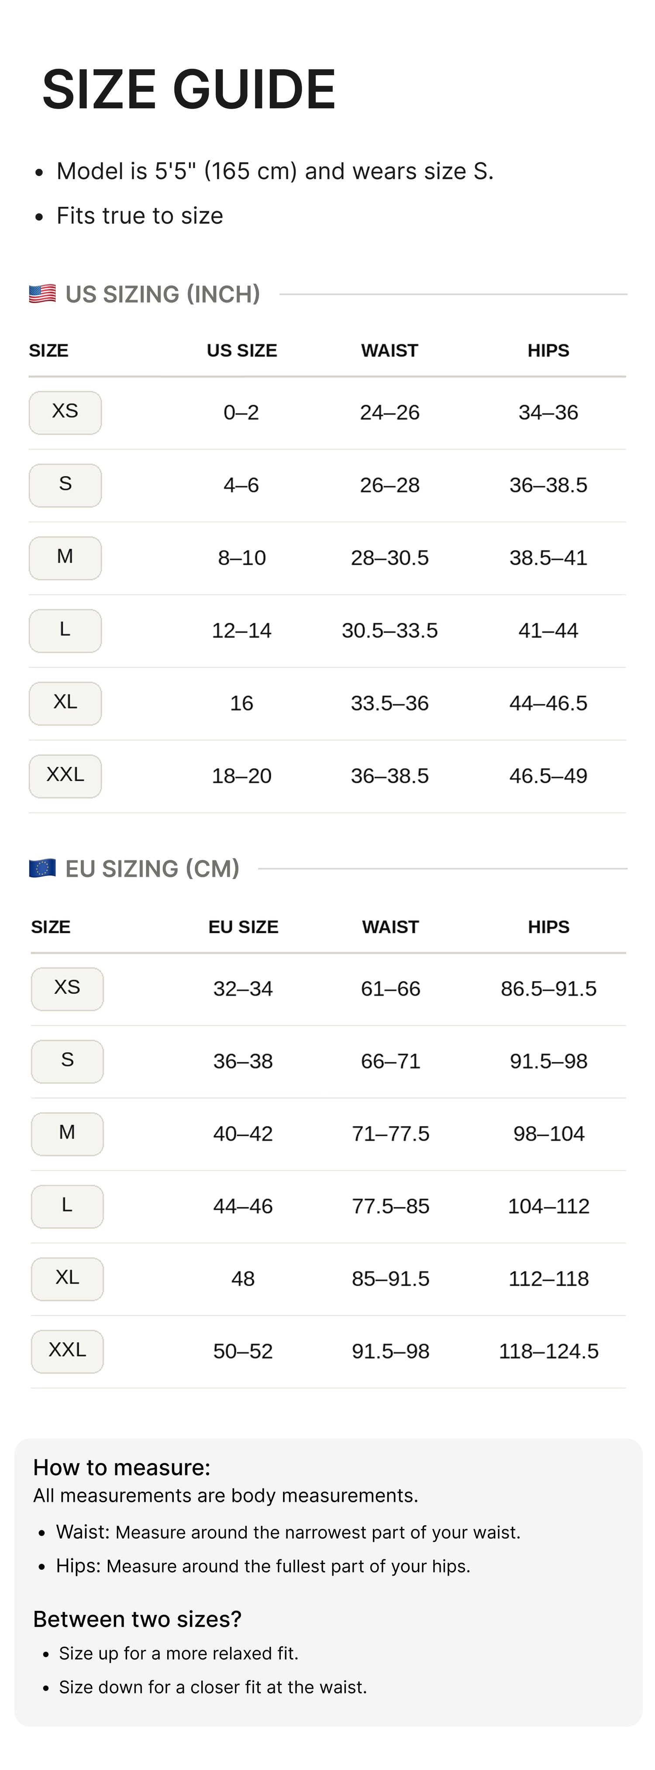655x1770 pixels.
Task: Select the XS size badge in US table
Action: (65, 412)
